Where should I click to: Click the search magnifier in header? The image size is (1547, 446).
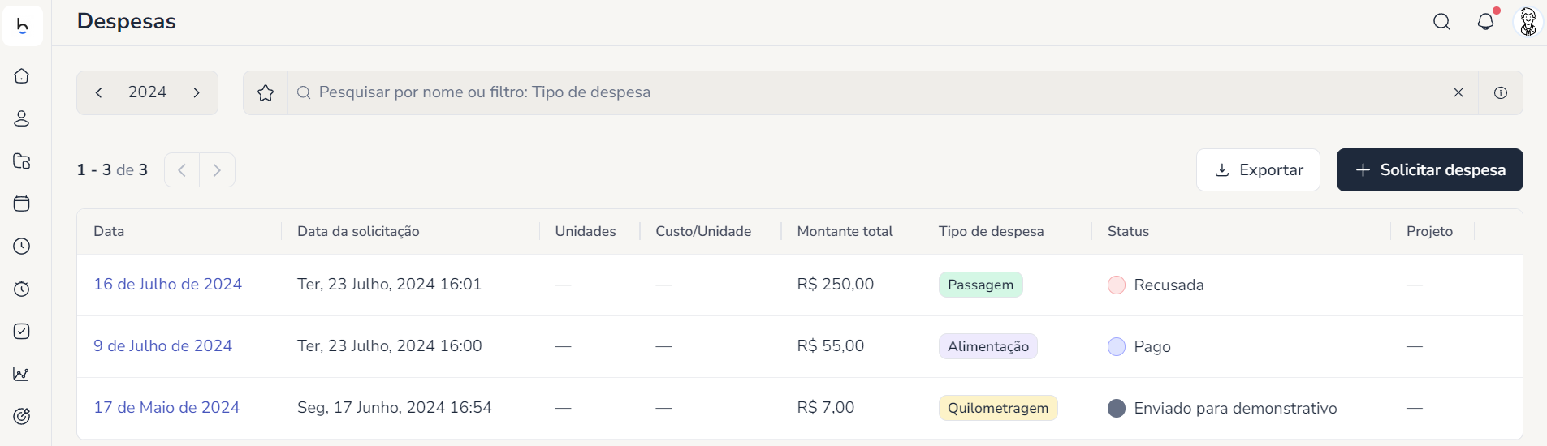pos(1441,22)
